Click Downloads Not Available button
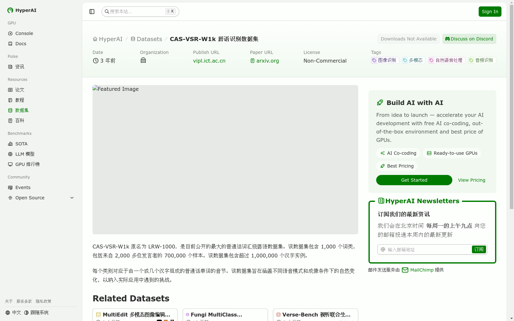Image resolution: width=514 pixels, height=321 pixels. tap(409, 39)
